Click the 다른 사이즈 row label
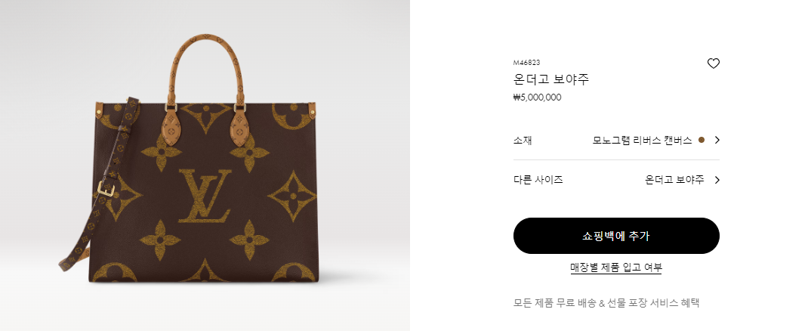This screenshot has height=331, width=811. (x=538, y=180)
